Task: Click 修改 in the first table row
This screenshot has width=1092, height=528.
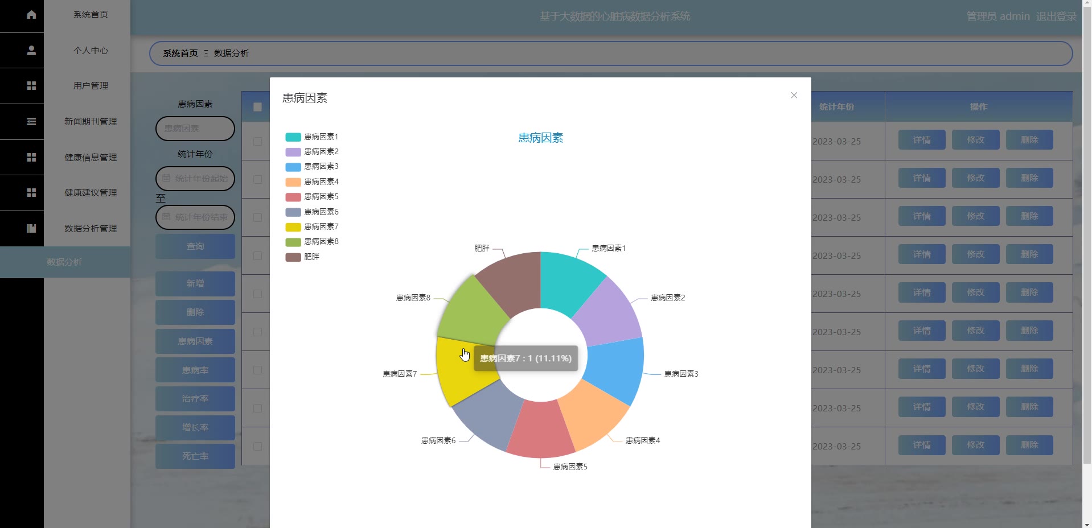Action: point(975,140)
